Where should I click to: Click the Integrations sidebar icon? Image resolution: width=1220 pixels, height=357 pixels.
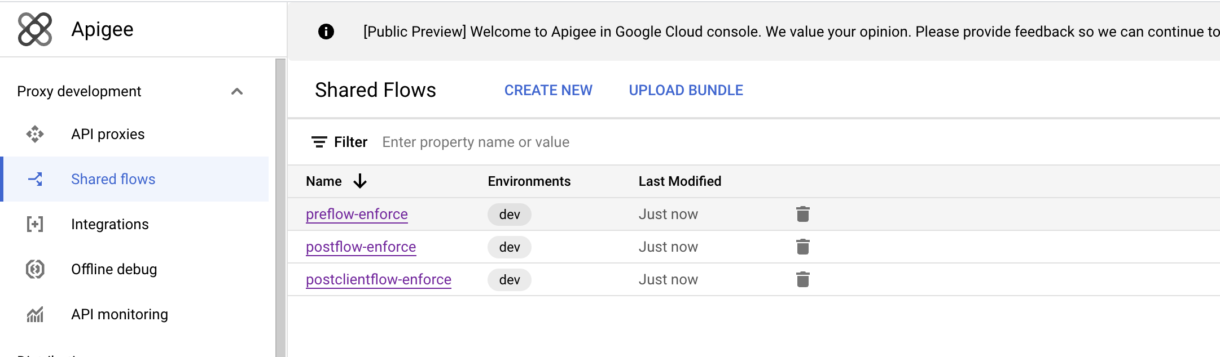pyautogui.click(x=35, y=224)
